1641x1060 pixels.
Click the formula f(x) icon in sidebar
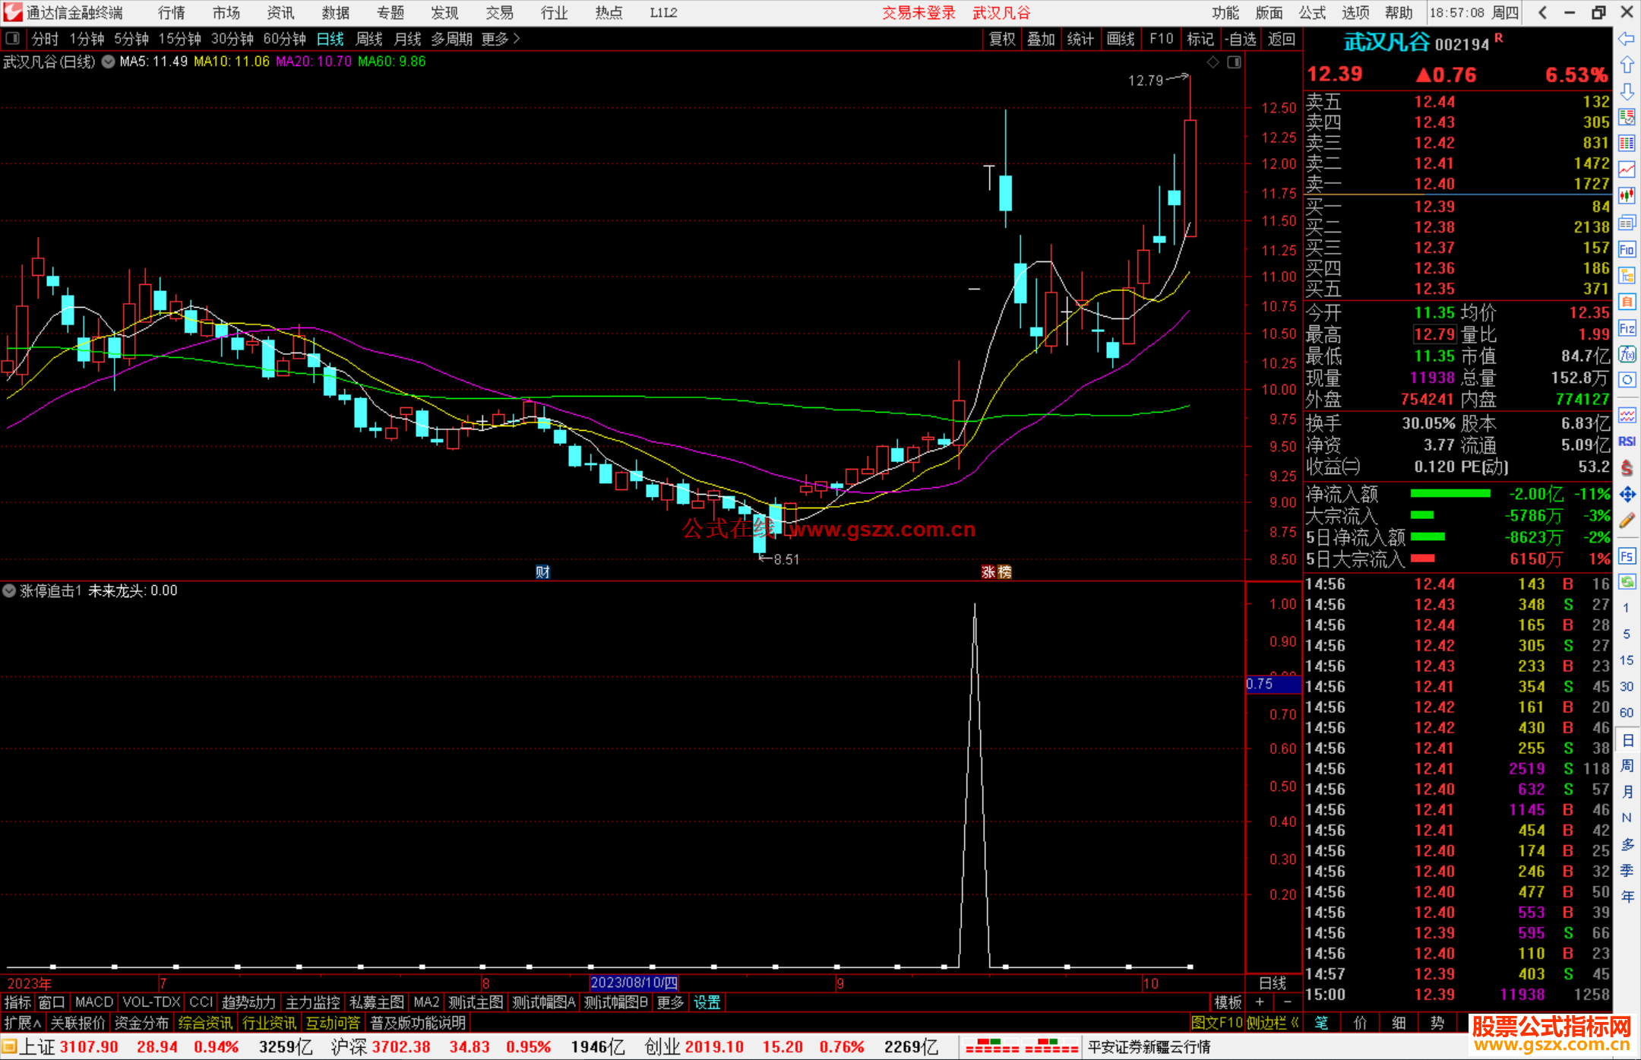coord(1627,354)
